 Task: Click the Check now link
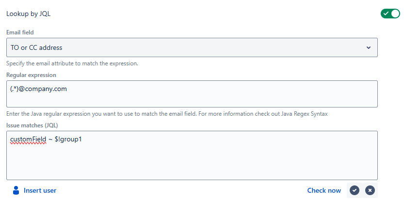pos(324,190)
